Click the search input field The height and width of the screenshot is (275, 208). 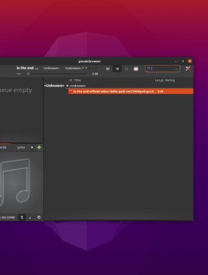(x=162, y=68)
